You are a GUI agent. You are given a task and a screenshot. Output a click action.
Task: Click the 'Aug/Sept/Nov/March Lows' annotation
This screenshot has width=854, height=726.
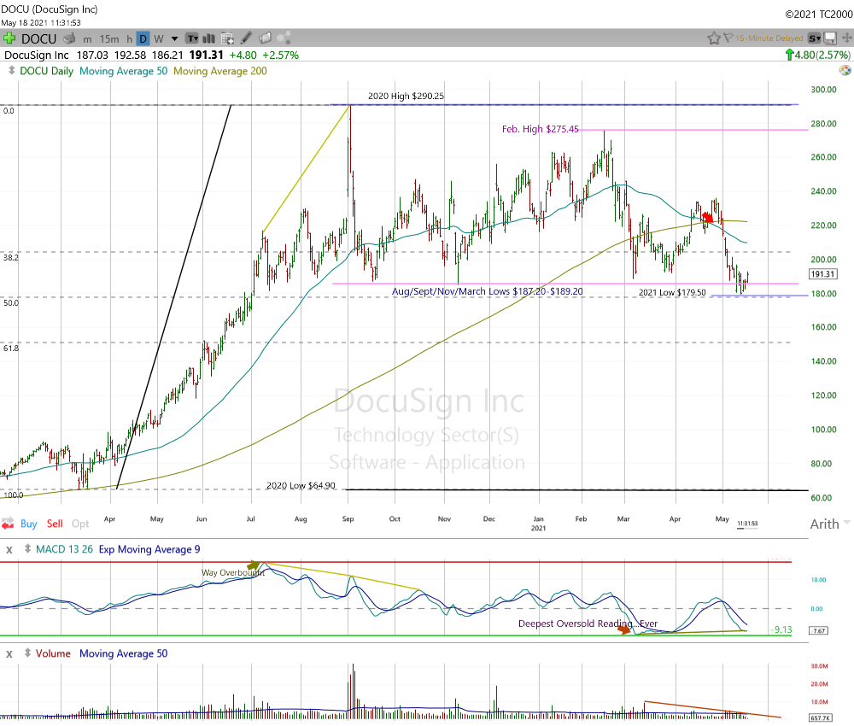488,291
